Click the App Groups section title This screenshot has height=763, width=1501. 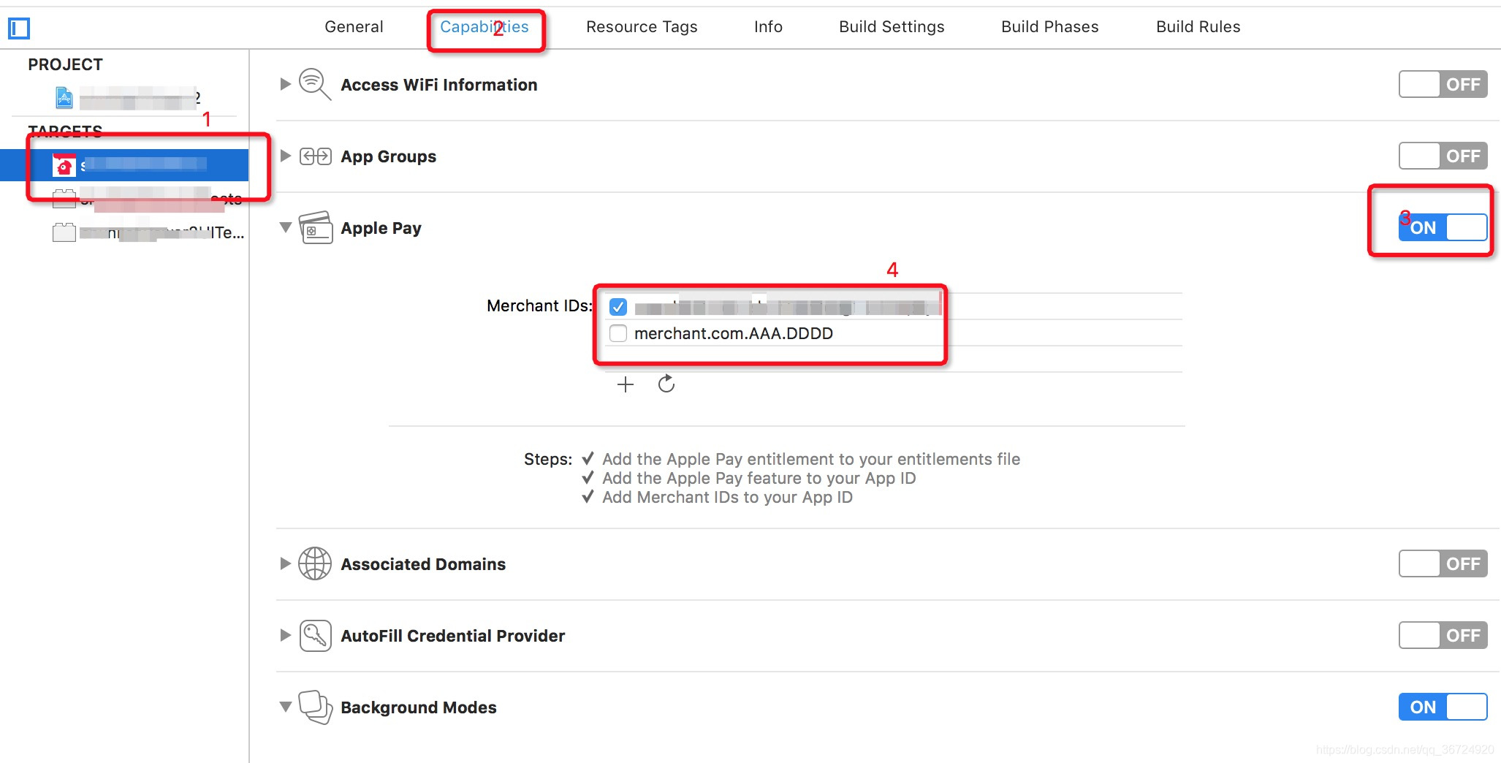coord(388,156)
